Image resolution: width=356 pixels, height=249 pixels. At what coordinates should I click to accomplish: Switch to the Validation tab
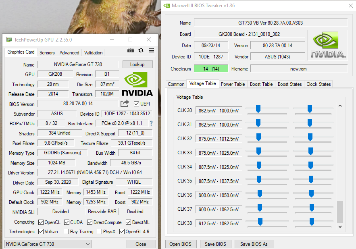[93, 53]
